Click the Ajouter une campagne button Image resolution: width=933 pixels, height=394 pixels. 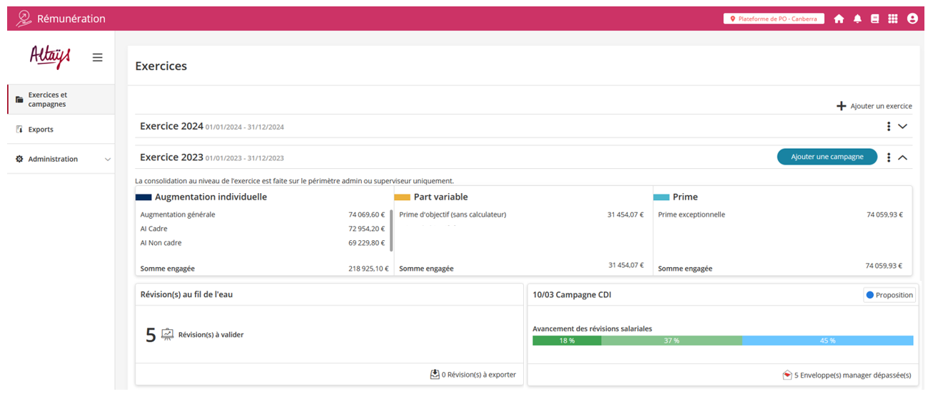pos(827,157)
